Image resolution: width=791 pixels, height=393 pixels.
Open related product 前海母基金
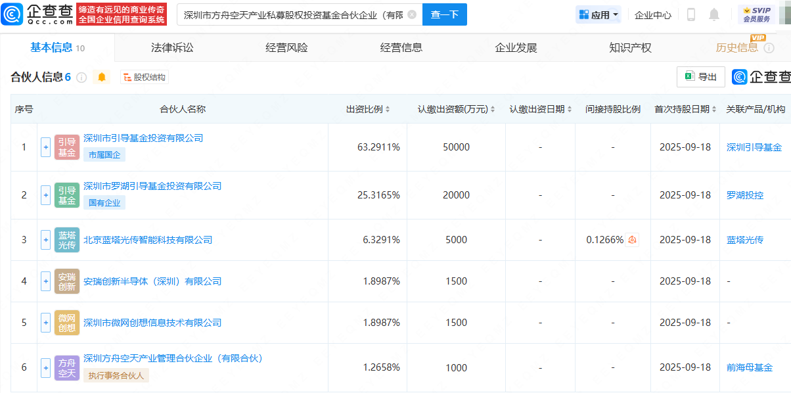point(750,367)
